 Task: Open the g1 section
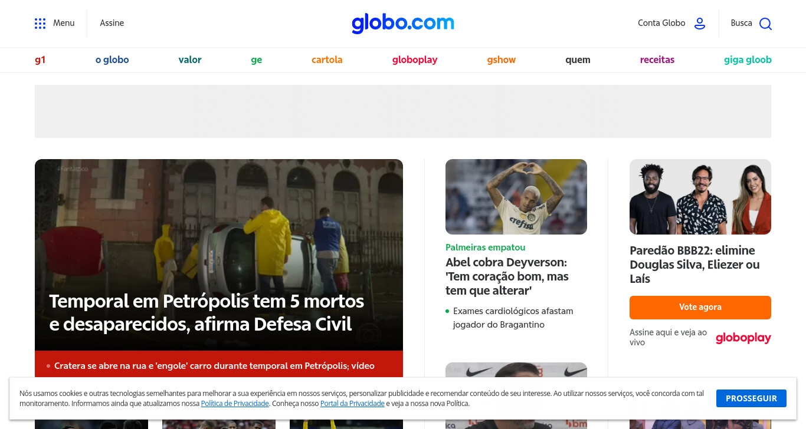[40, 60]
